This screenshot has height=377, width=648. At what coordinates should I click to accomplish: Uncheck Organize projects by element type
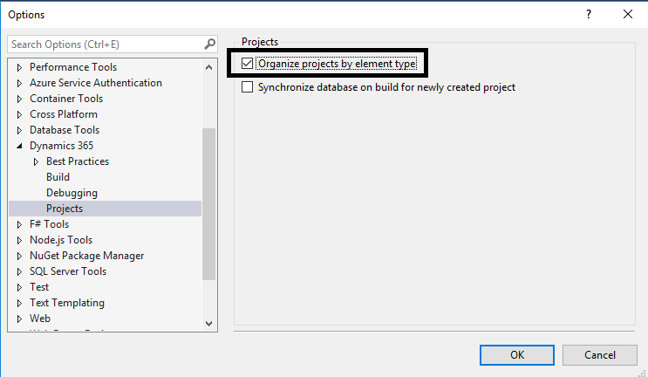pyautogui.click(x=248, y=64)
